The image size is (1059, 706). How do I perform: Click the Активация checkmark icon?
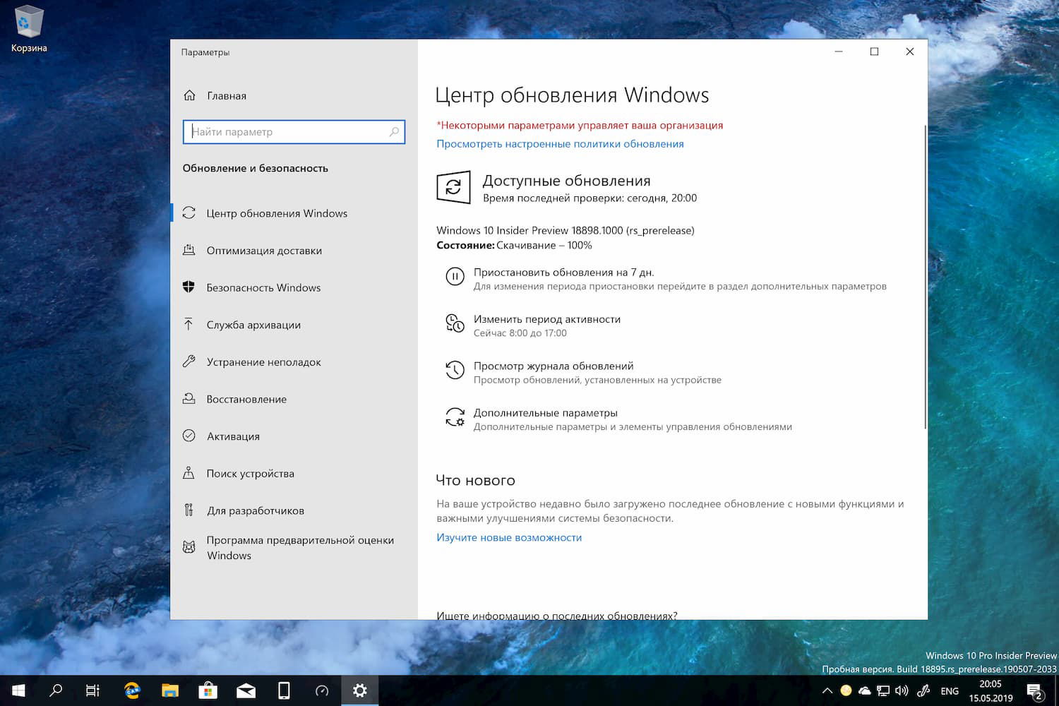pos(189,436)
